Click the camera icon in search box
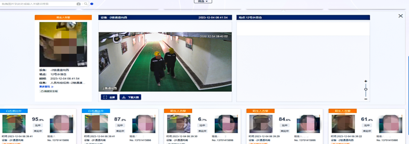Image resolution: width=409 pixels, height=144 pixels. coord(78,4)
